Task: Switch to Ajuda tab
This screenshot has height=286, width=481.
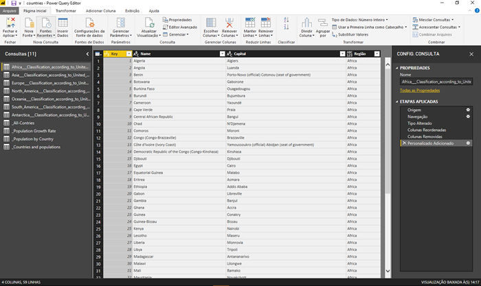Action: (x=154, y=11)
